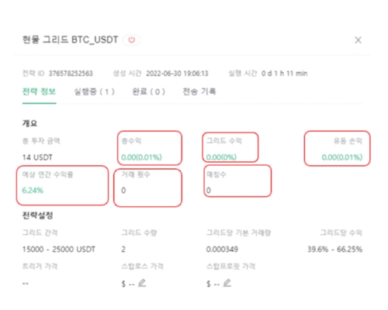Click the 39.6% - 66.25% profit per grid
388x310 pixels.
334,250
